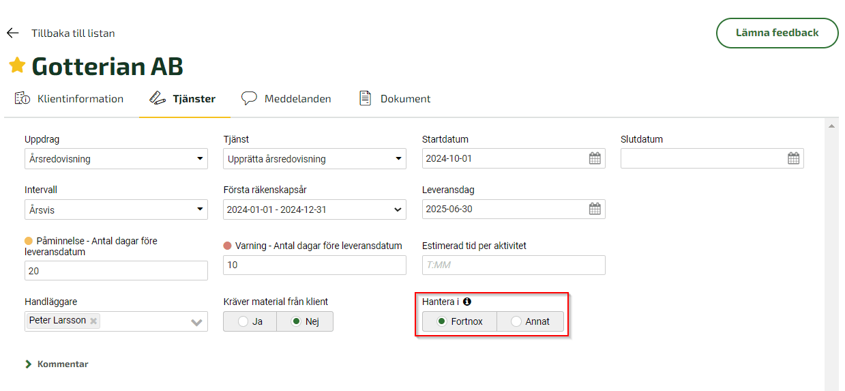The width and height of the screenshot is (845, 391).
Task: Click the back arrow icon
Action: [12, 33]
